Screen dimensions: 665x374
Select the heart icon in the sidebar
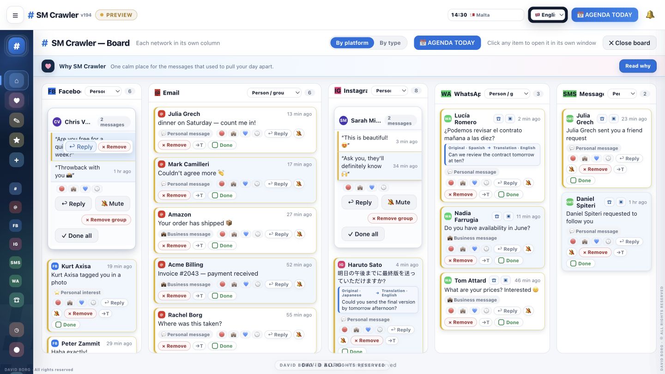point(17,101)
